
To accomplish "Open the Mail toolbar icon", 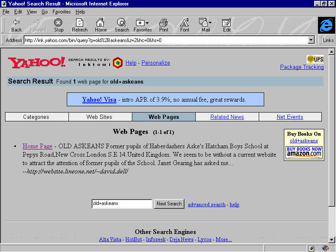I will (203, 22).
